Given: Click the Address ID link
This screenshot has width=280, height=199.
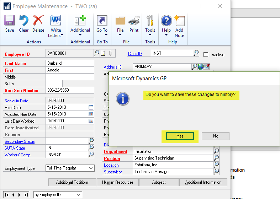Looking at the screenshot, I should [x=113, y=67].
